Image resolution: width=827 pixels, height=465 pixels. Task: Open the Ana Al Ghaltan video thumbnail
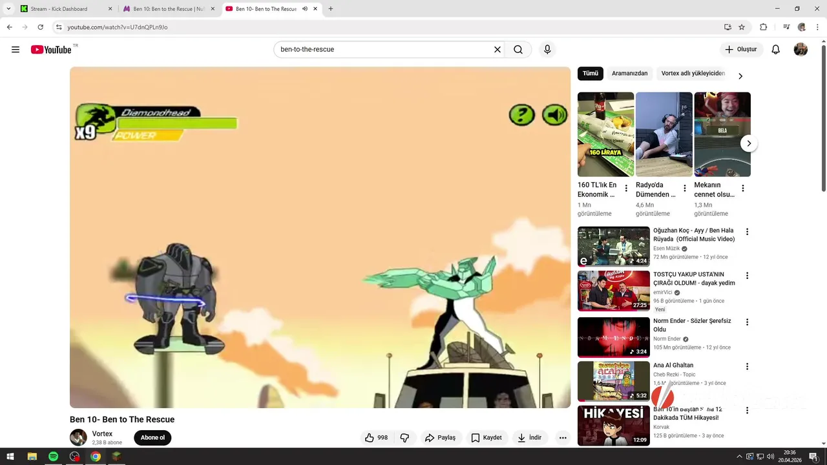pos(614,381)
